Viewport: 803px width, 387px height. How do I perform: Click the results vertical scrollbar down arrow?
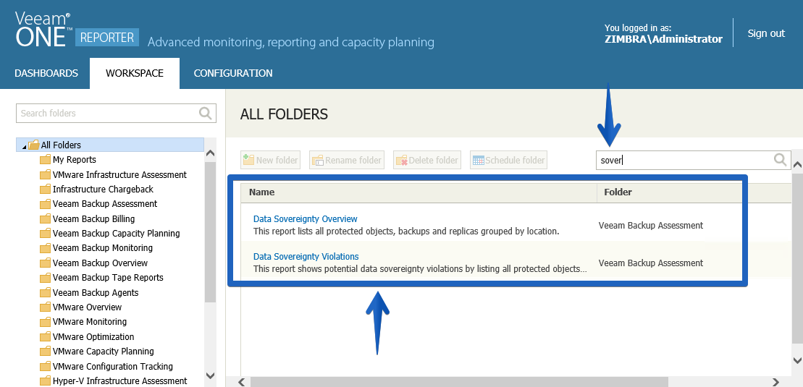pyautogui.click(x=797, y=360)
